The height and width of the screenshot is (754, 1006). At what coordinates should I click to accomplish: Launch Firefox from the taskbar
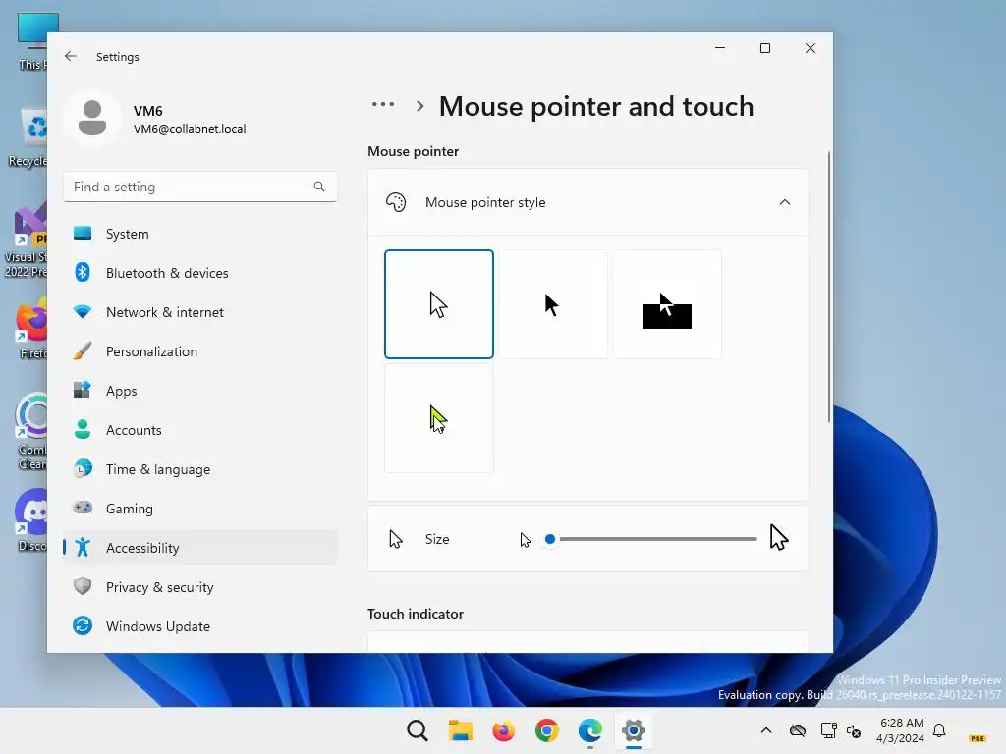tap(504, 730)
